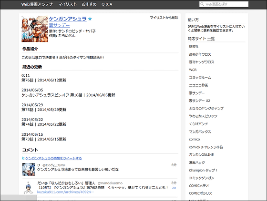Open やわらかスピリッツ in sidebar
The width and height of the screenshot is (267, 201).
click(x=203, y=116)
